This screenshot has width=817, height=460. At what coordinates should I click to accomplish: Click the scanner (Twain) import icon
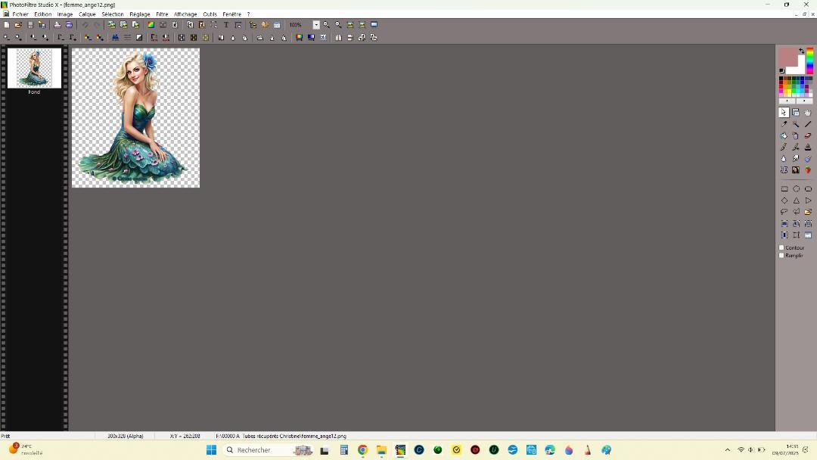[69, 24]
